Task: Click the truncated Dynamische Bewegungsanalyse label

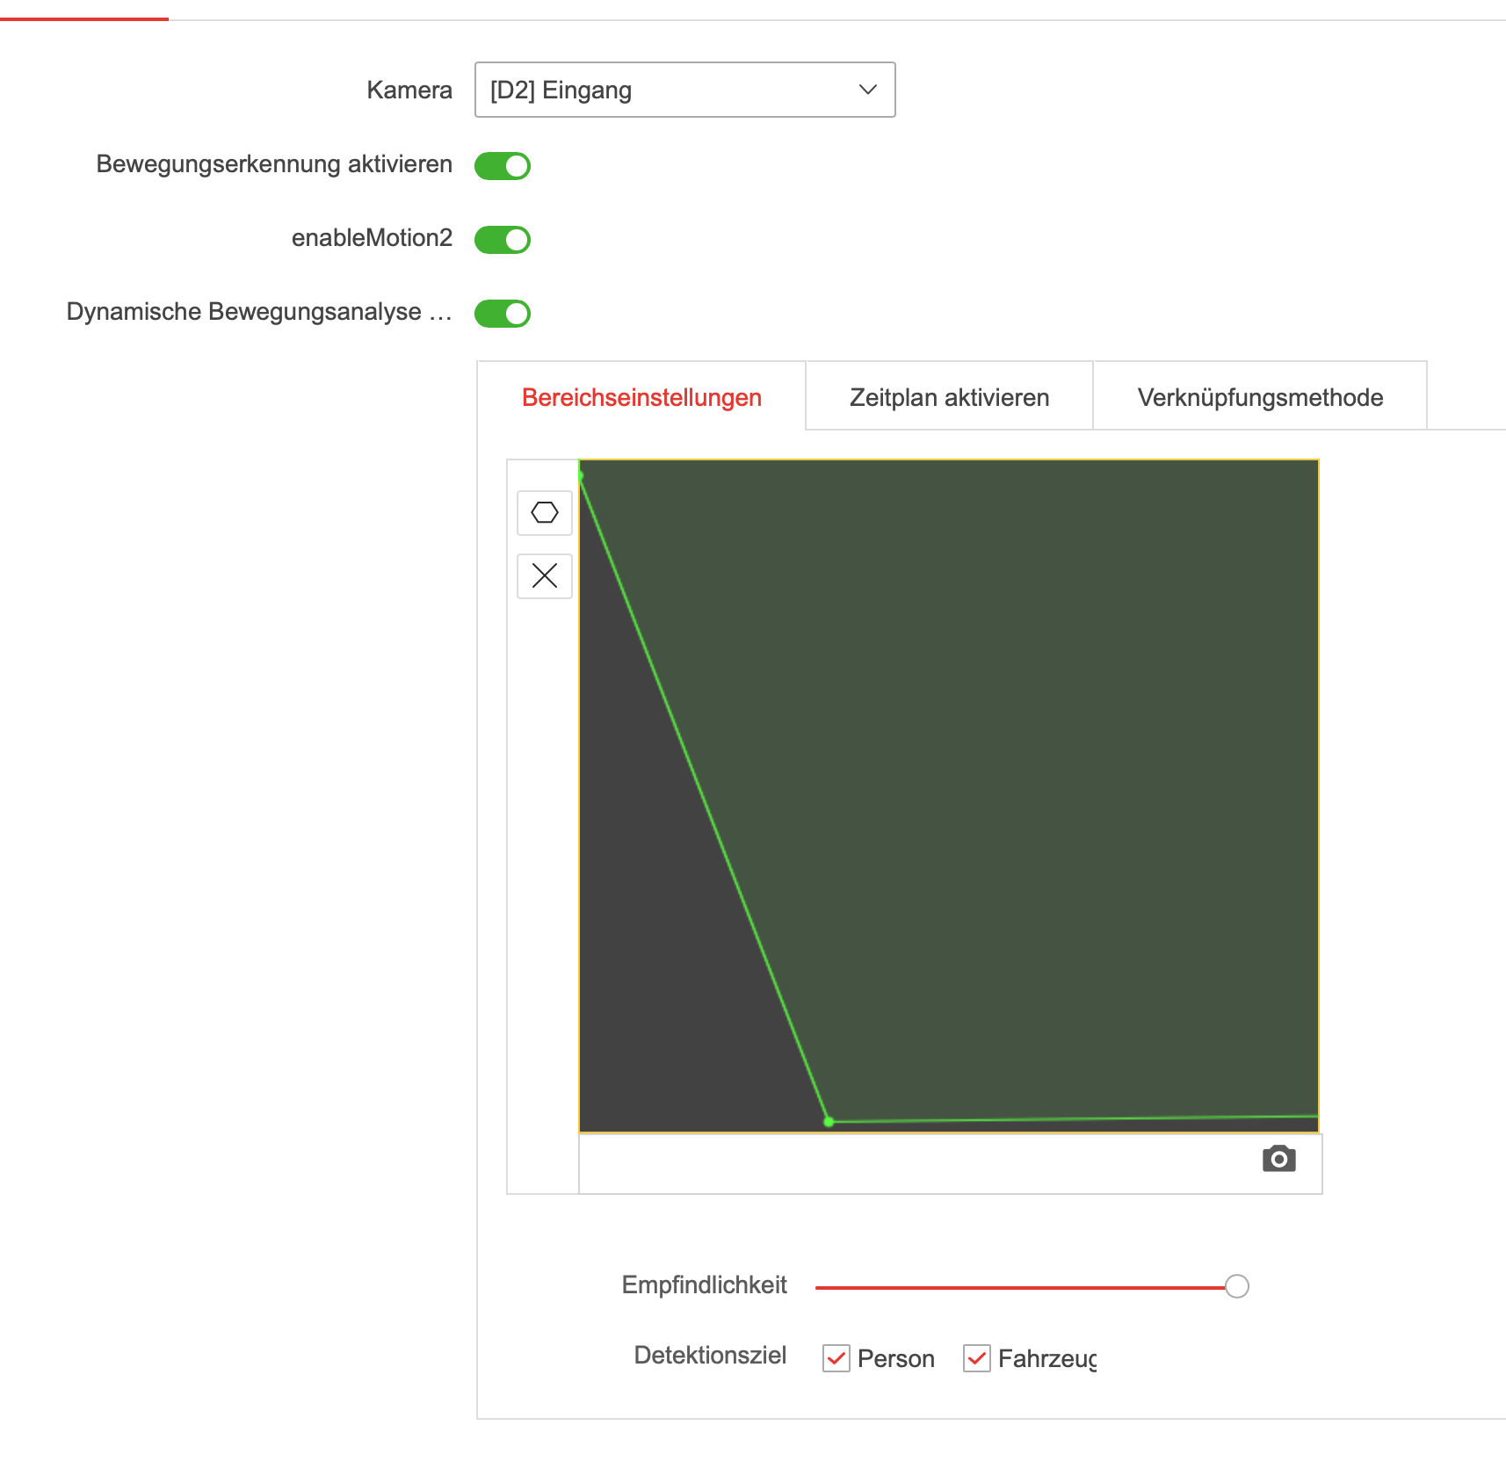Action: point(259,312)
